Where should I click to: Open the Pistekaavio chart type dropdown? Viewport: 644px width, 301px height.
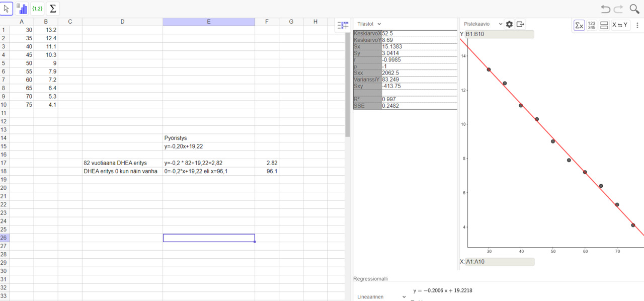pyautogui.click(x=483, y=24)
